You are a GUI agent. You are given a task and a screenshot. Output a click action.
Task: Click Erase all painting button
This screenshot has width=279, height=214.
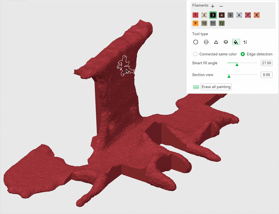(216, 87)
